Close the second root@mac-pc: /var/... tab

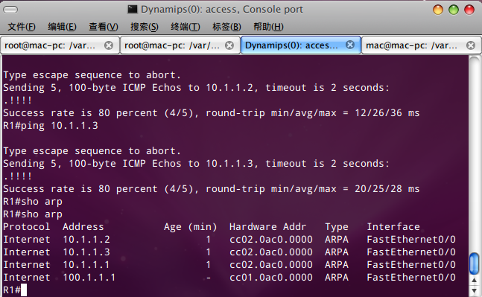pos(229,45)
